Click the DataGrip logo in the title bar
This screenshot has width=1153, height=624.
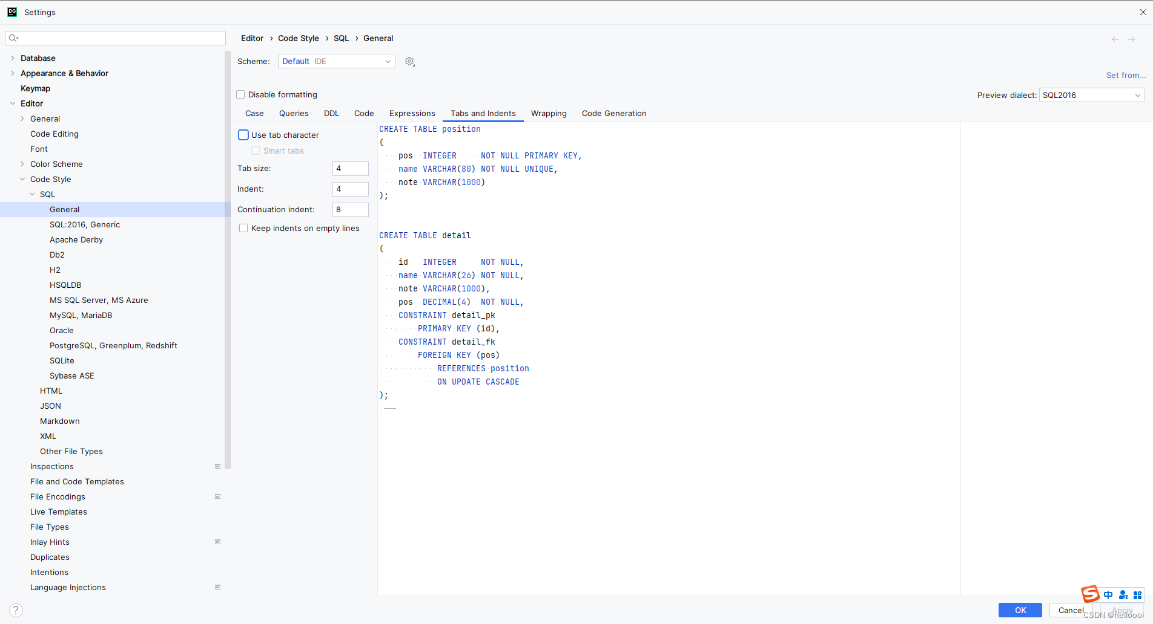pyautogui.click(x=12, y=11)
